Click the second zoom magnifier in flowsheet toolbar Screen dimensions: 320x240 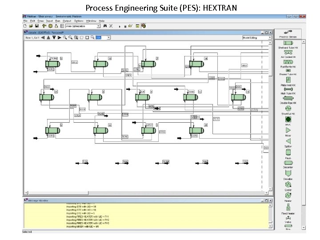70,37
